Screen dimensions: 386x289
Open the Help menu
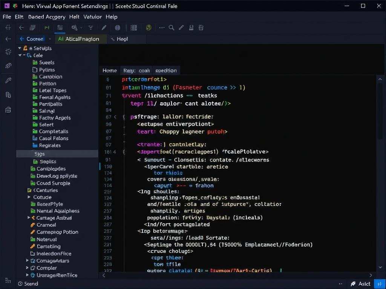coord(112,17)
